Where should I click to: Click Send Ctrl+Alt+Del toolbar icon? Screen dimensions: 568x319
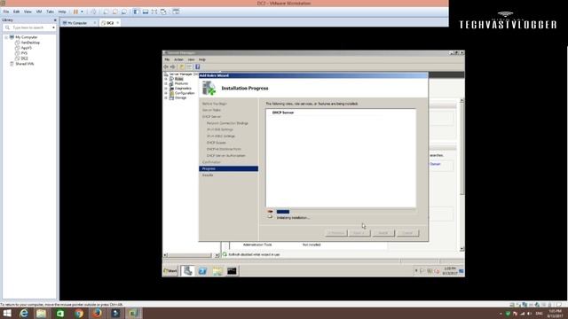tap(94, 12)
